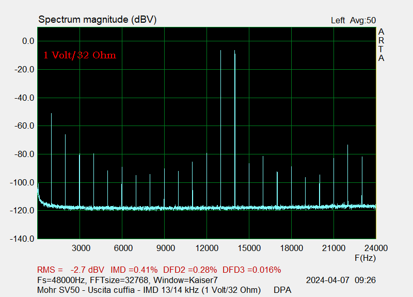The image size is (413, 297).
Task: Click the 'DPA' label at bottom
Action: point(282,290)
